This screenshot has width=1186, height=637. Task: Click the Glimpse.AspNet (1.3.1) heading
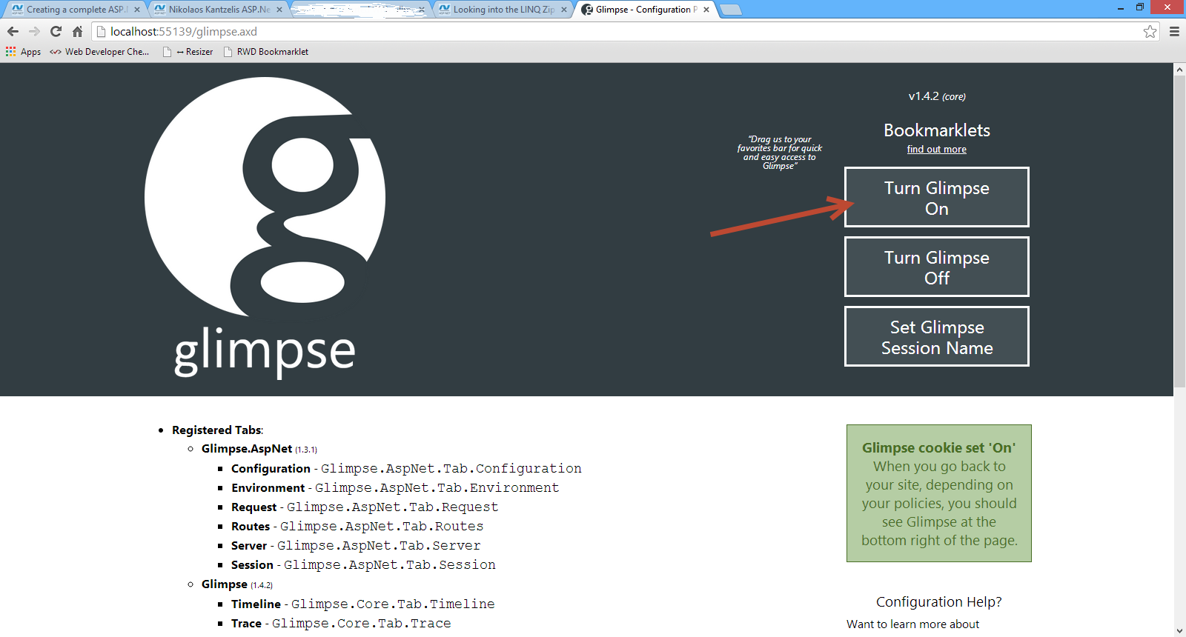pos(259,449)
